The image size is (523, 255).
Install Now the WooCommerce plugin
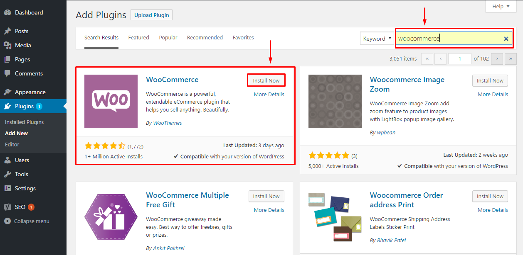(x=266, y=80)
